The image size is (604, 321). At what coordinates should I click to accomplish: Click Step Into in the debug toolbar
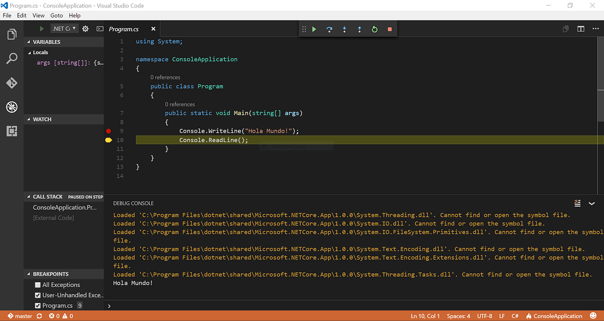coord(344,29)
